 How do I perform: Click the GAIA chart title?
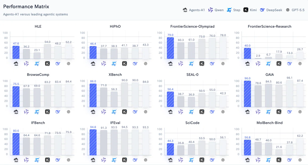(x=270, y=75)
